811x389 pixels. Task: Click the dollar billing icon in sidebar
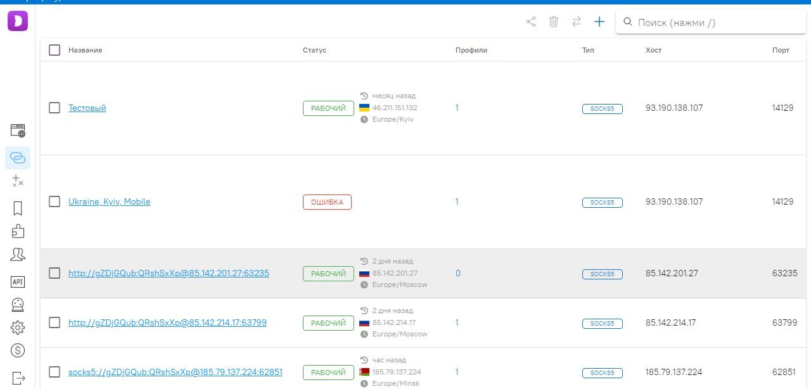click(18, 350)
